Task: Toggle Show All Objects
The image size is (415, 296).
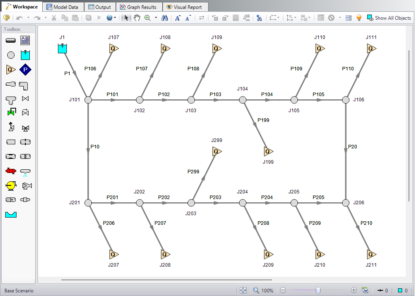Action: point(389,18)
